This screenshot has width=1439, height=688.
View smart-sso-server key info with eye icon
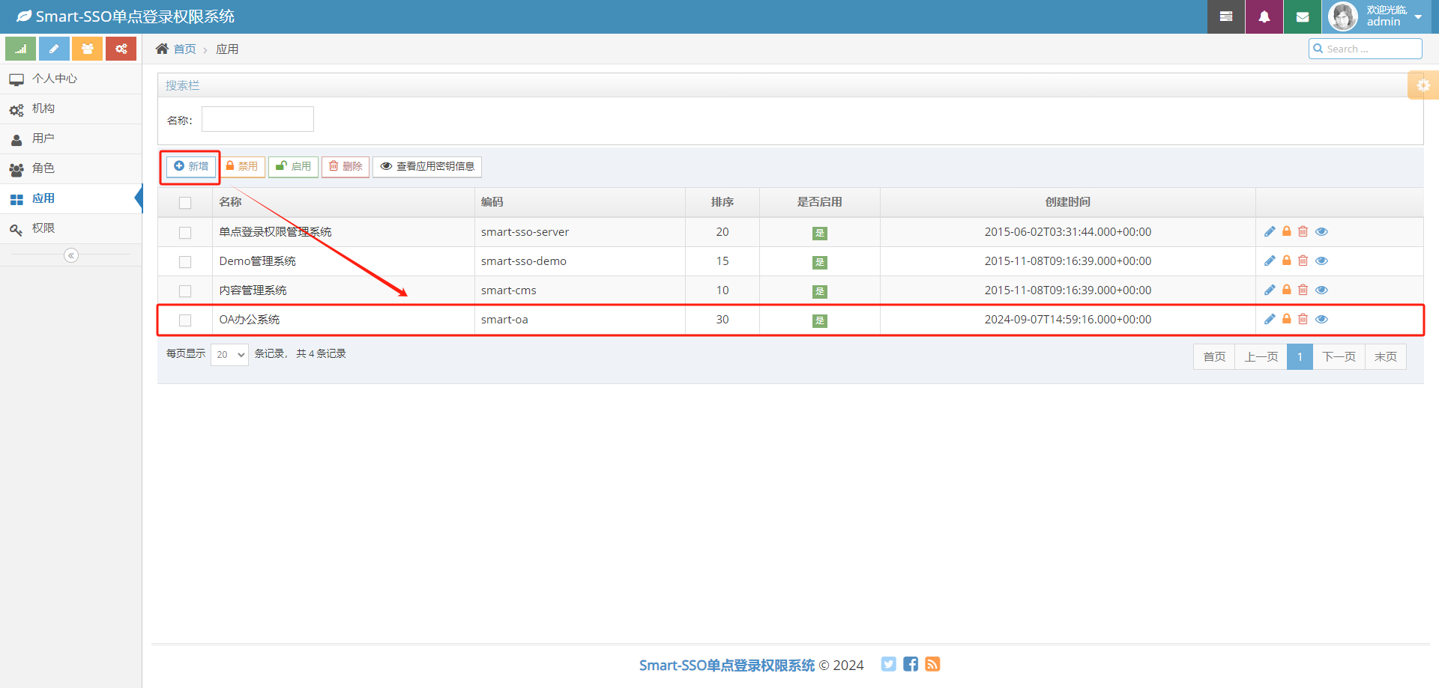[x=1321, y=231]
